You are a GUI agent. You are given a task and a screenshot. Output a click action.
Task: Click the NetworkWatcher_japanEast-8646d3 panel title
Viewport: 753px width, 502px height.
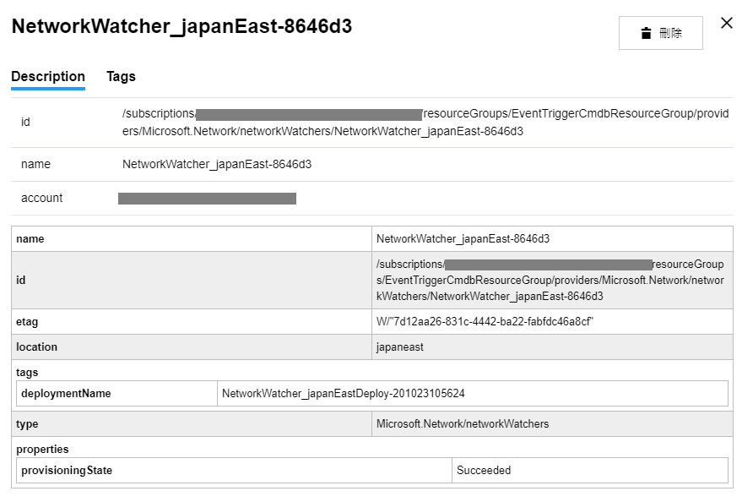coord(181,26)
